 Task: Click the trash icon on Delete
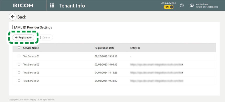tap(40, 37)
